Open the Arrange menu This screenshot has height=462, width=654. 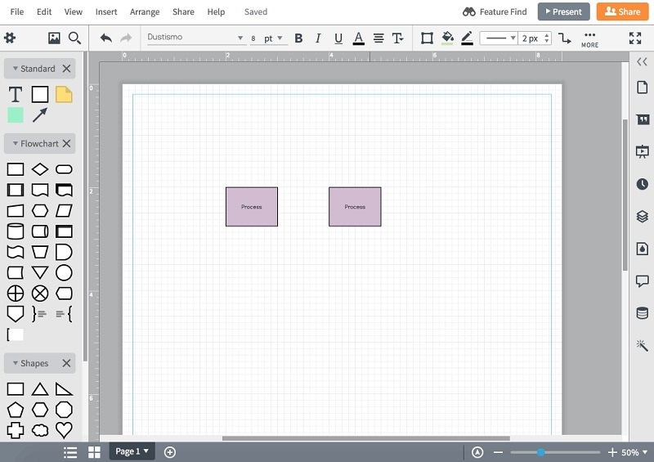click(x=145, y=11)
